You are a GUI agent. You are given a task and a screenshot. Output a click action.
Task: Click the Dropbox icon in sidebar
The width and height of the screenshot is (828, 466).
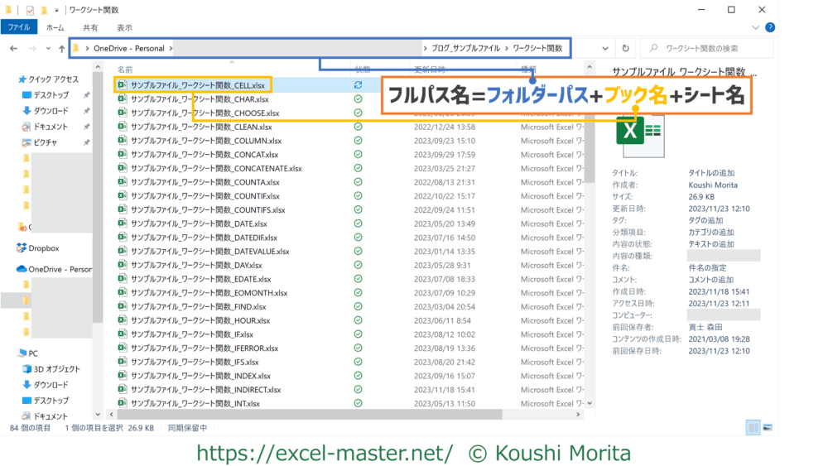tap(22, 247)
